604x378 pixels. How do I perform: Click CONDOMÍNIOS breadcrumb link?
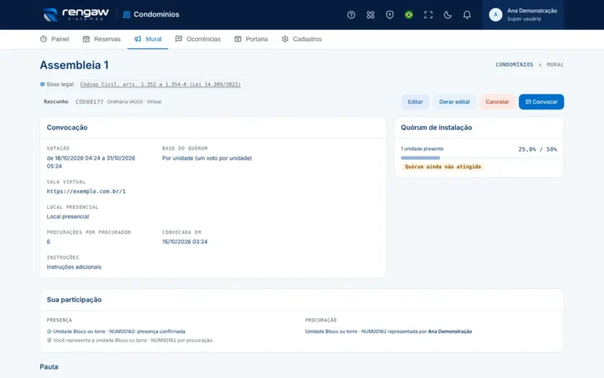click(514, 65)
